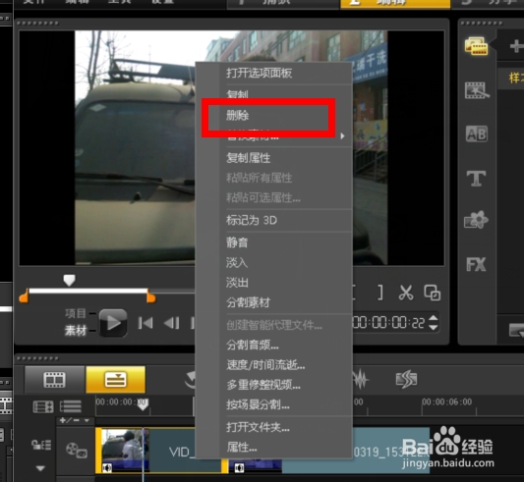The image size is (524, 482).
Task: Play the preview
Action: [x=113, y=323]
